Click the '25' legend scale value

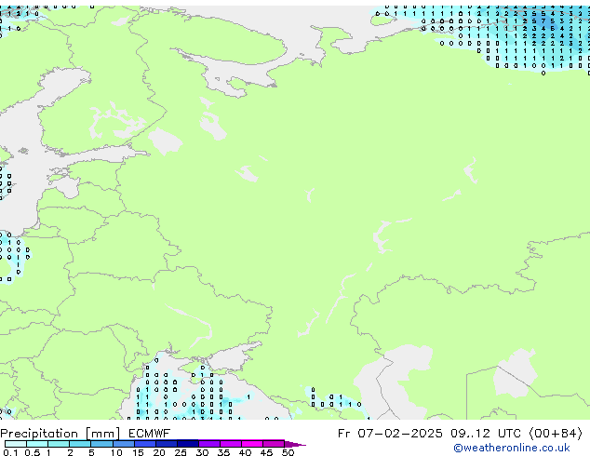click(181, 452)
